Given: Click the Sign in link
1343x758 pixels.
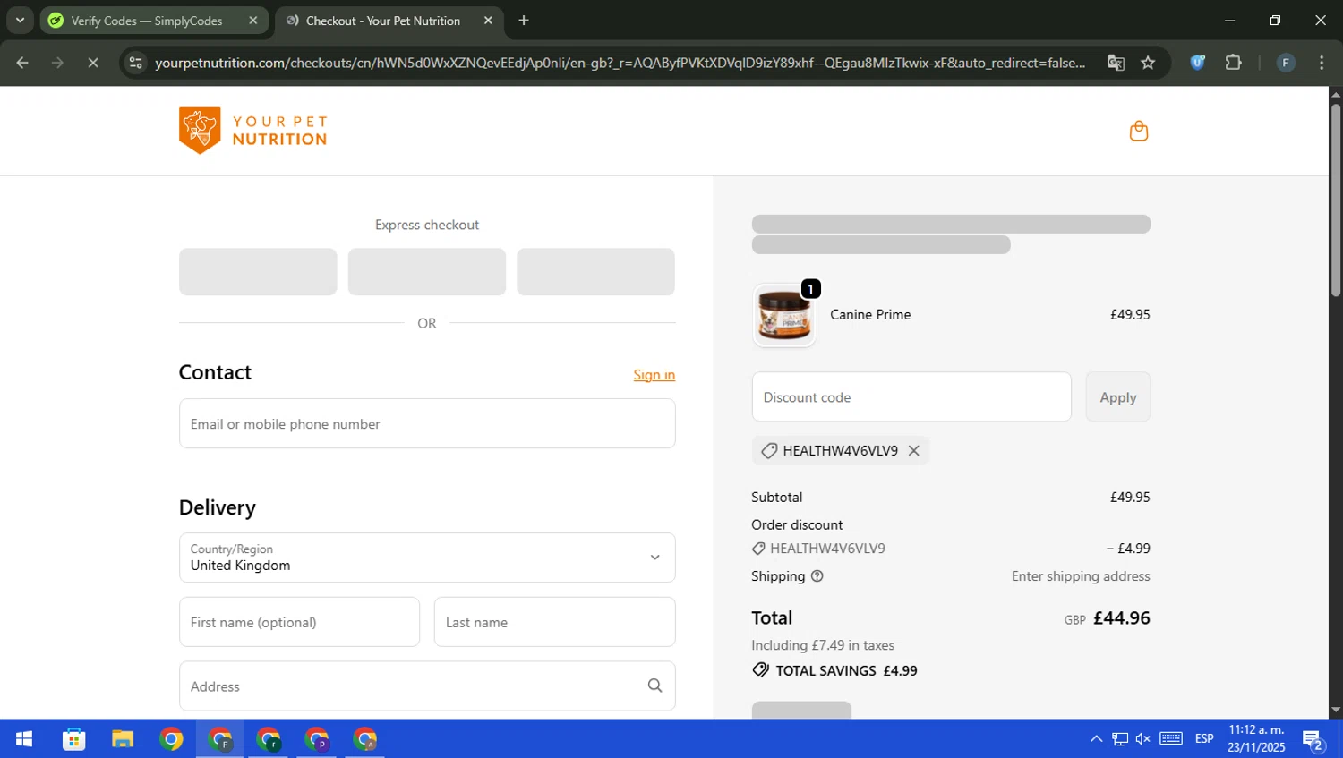Looking at the screenshot, I should click(654, 375).
